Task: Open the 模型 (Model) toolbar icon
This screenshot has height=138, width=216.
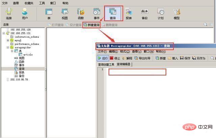Action: (177, 14)
